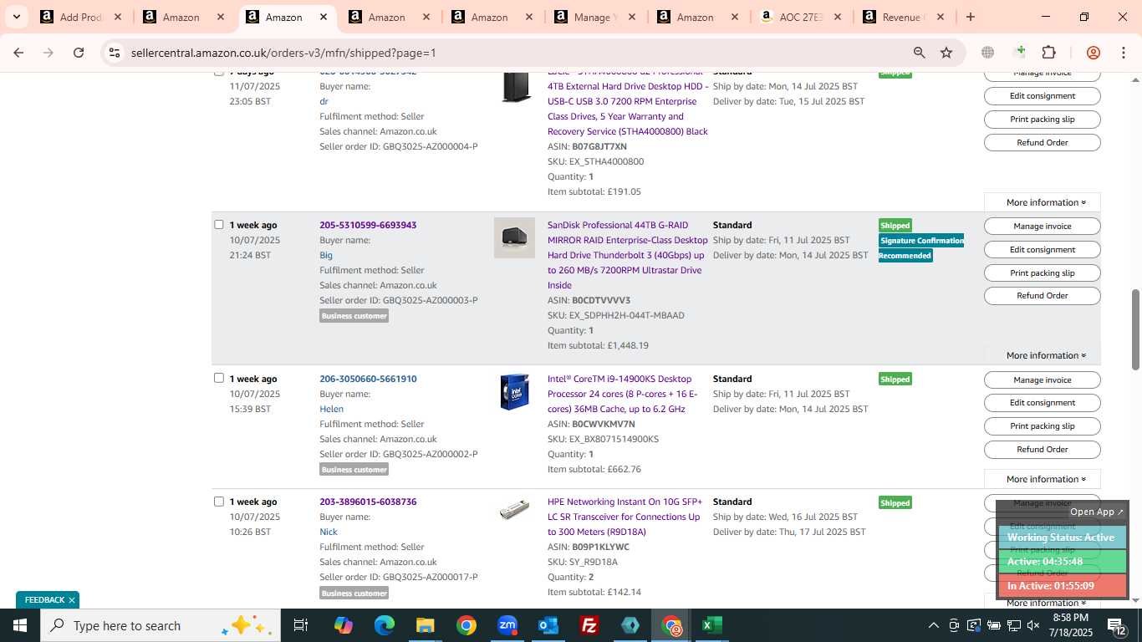This screenshot has width=1142, height=642.
Task: Click the HPE transceiver product thumbnail
Action: pyautogui.click(x=514, y=509)
